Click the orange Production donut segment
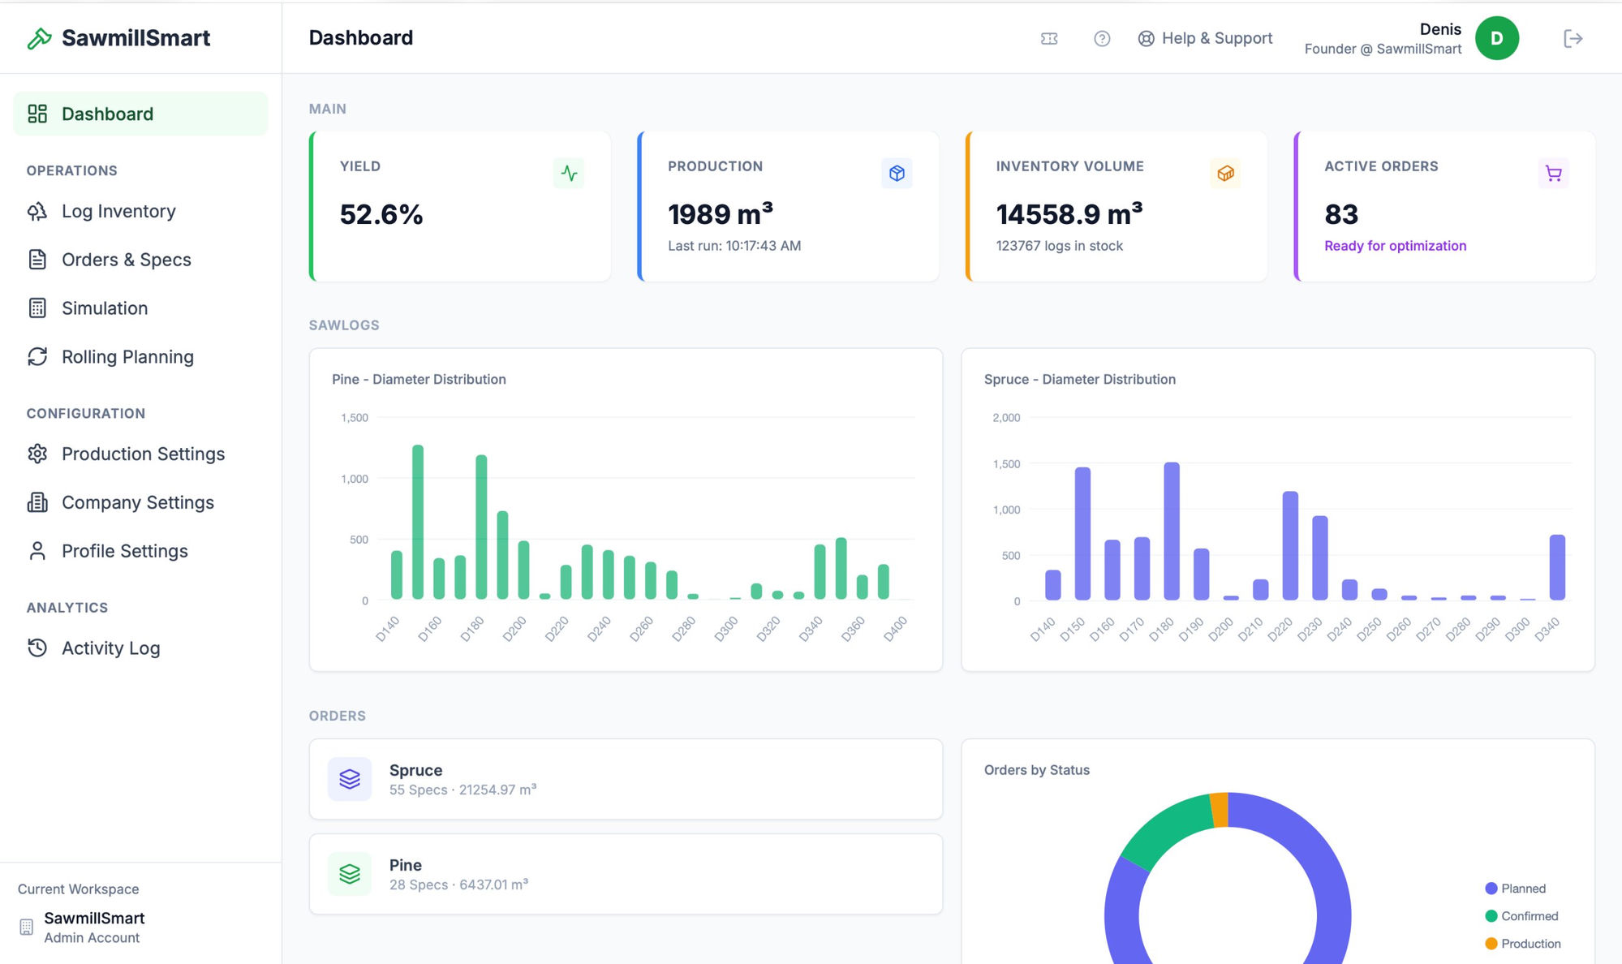The height and width of the screenshot is (964, 1622). coord(1220,810)
